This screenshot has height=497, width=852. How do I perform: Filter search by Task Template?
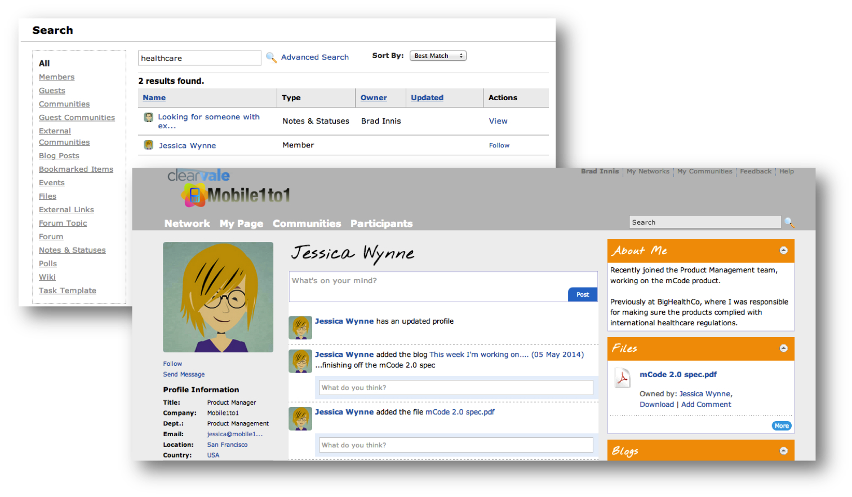(x=68, y=291)
